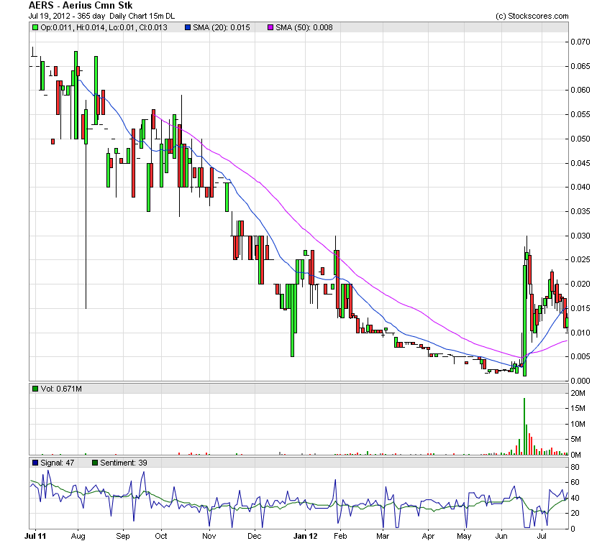The image size is (597, 551).
Task: Click the 'Jul 11' date axis label
Action: [35, 536]
